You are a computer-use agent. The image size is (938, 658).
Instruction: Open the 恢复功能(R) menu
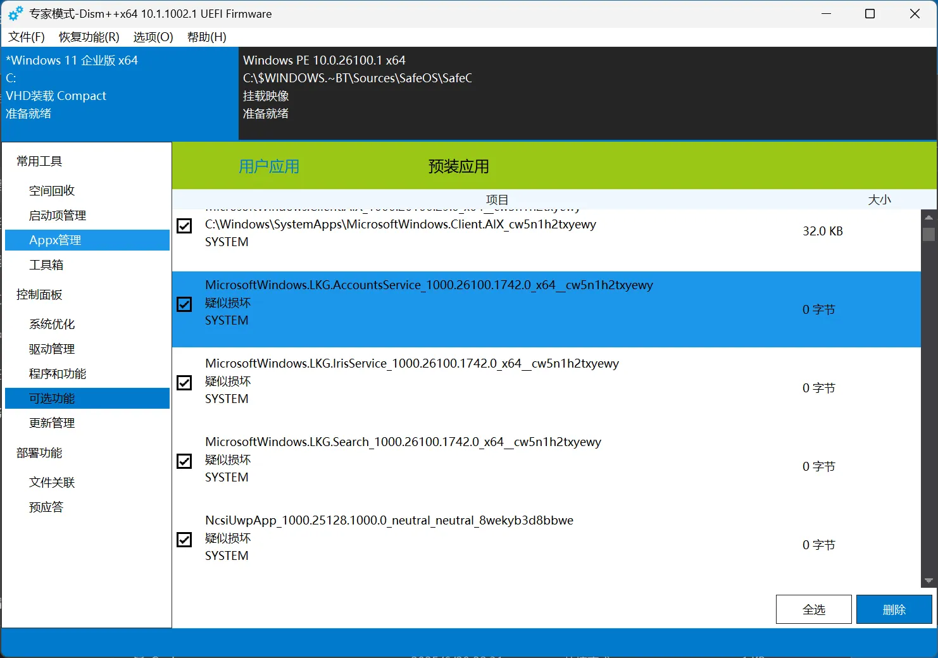point(89,37)
